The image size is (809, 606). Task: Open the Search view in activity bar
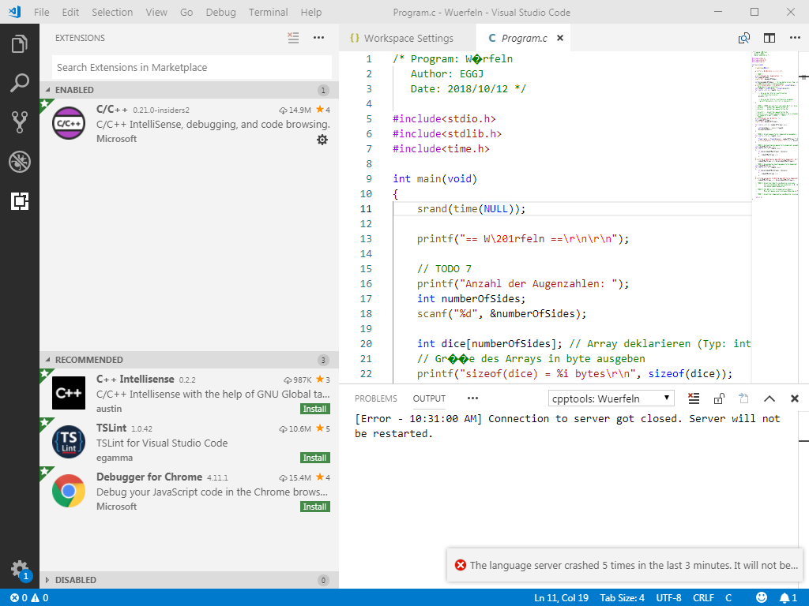(x=20, y=83)
